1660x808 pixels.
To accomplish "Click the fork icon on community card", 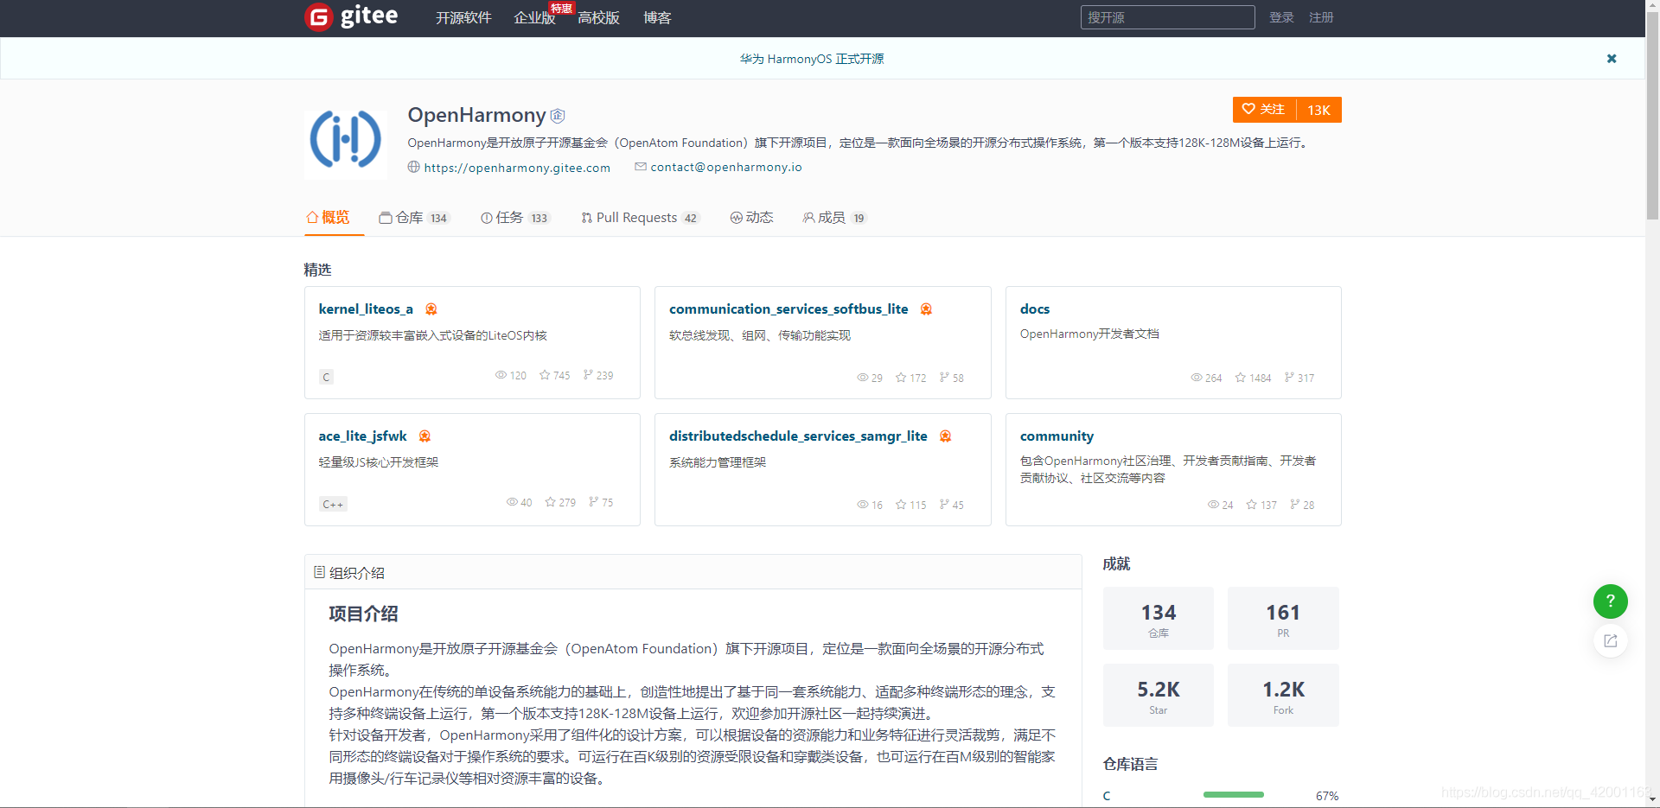I will [x=1294, y=505].
